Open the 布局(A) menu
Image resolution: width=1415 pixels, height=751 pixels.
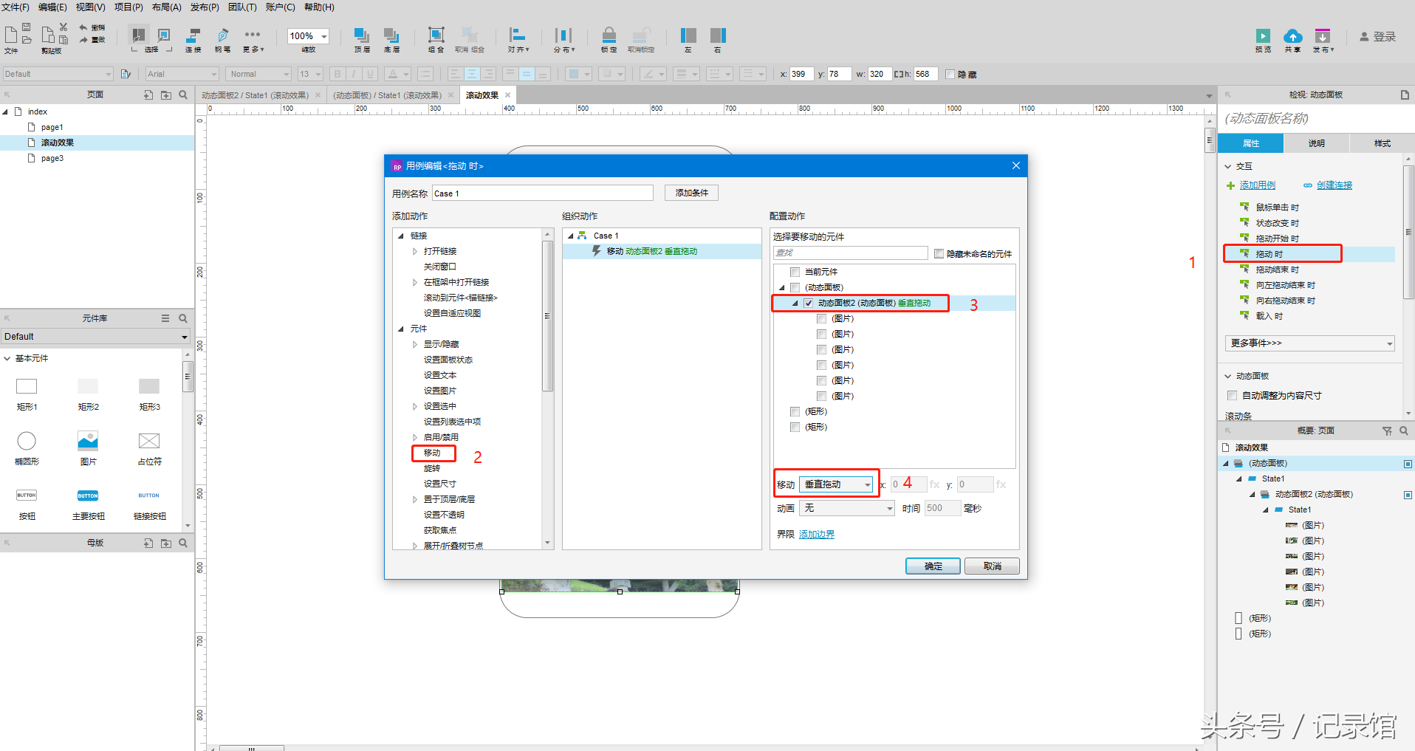coord(166,7)
